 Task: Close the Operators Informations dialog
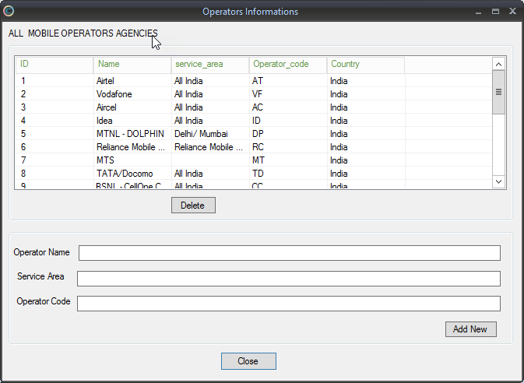coord(248,361)
